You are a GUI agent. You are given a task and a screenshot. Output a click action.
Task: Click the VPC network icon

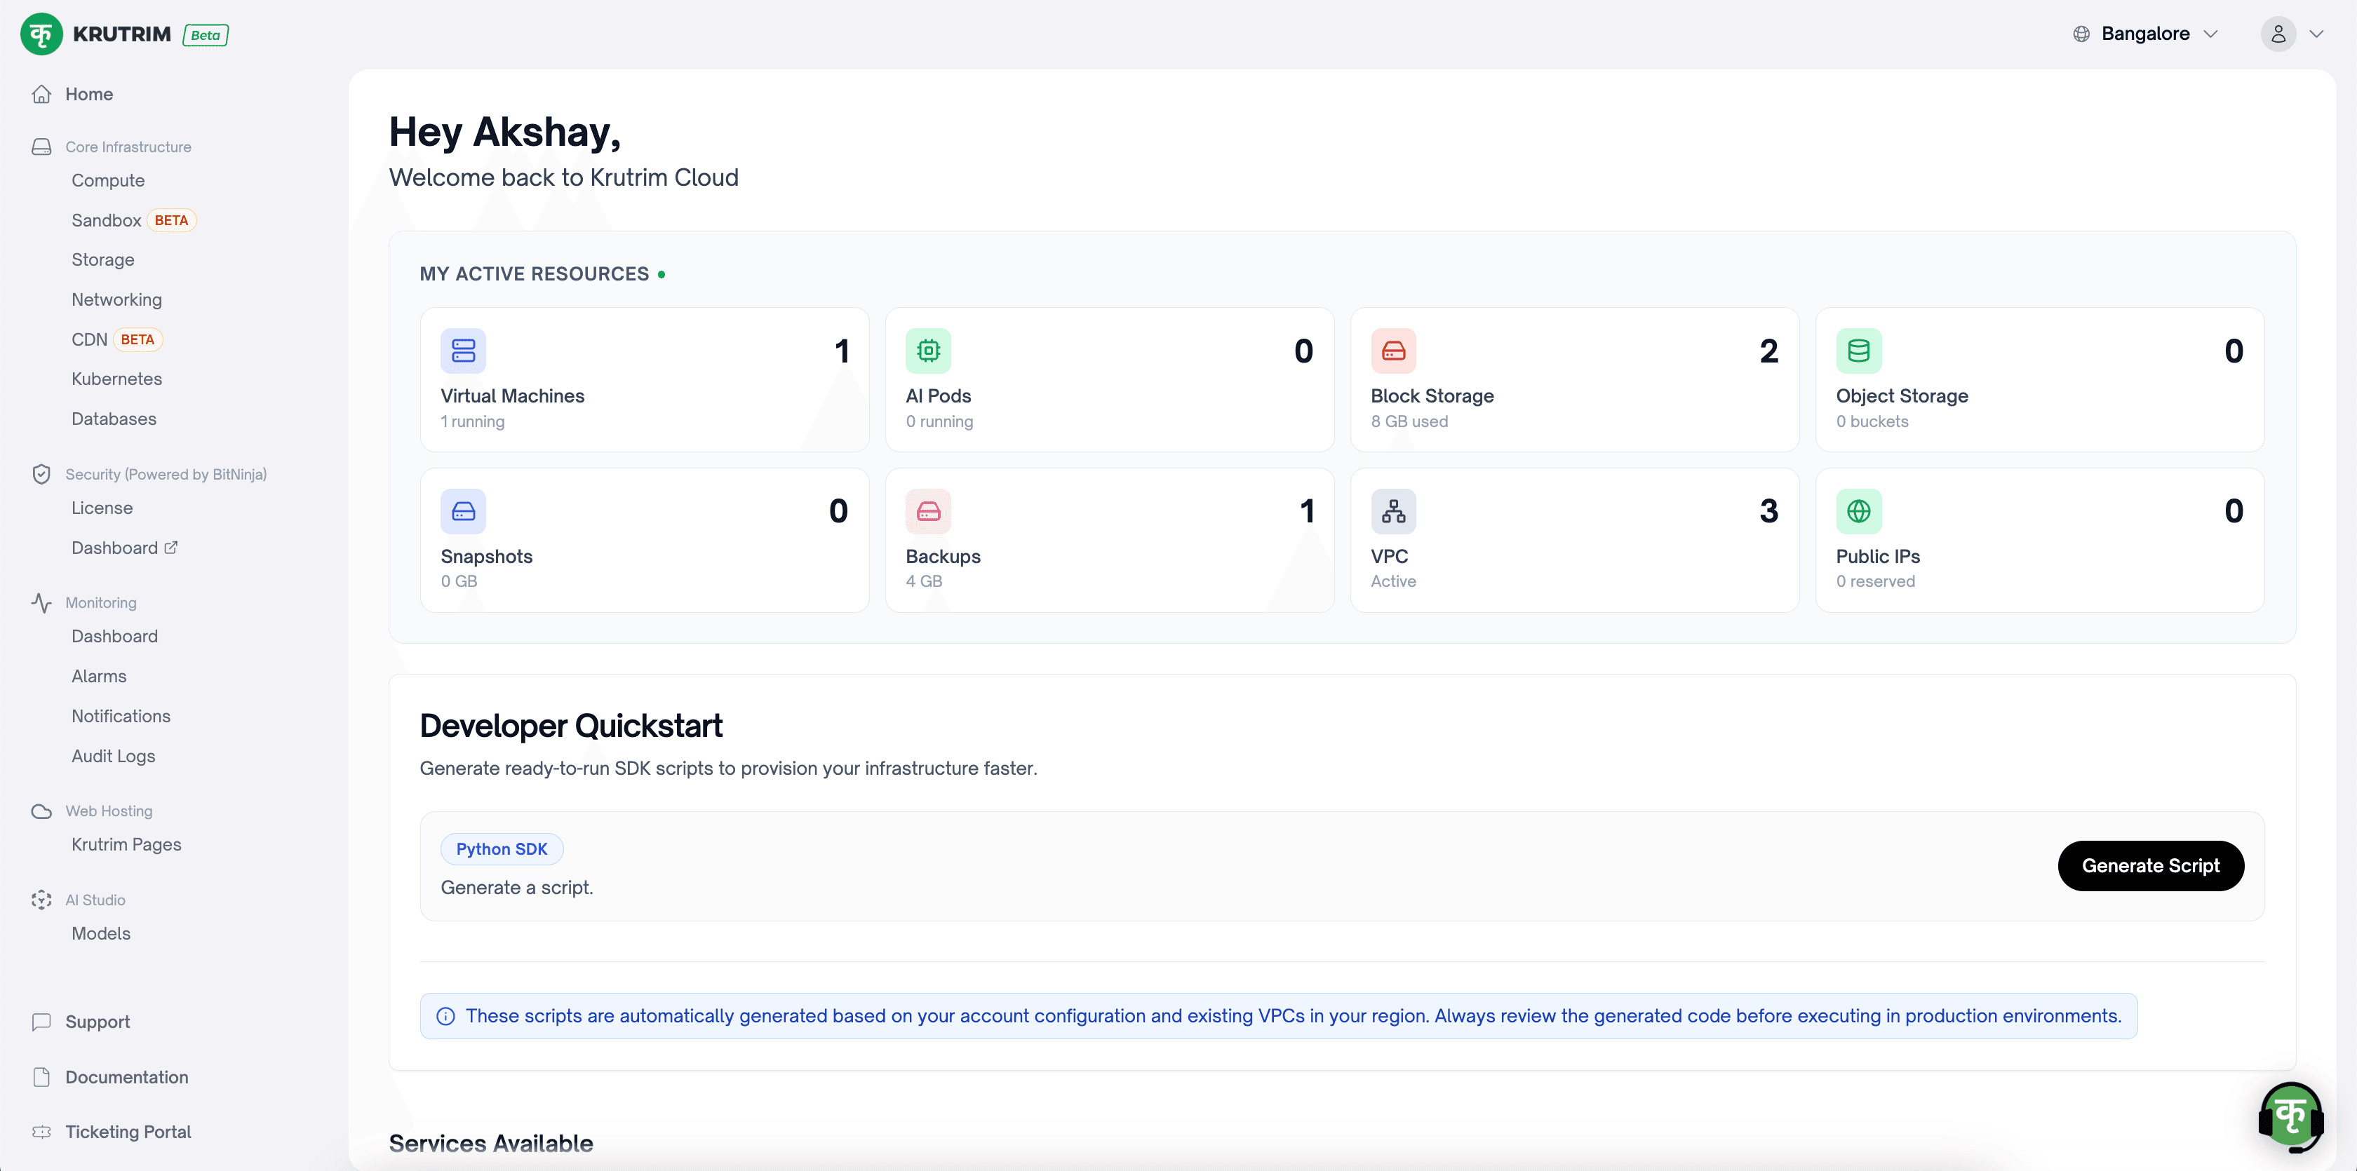(1392, 511)
